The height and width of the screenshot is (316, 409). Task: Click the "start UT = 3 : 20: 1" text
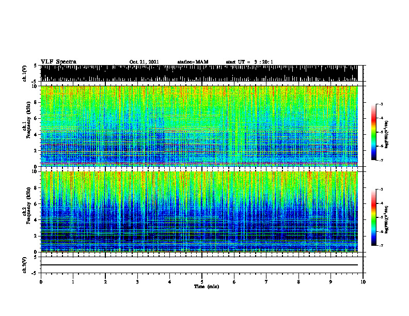pyautogui.click(x=249, y=62)
